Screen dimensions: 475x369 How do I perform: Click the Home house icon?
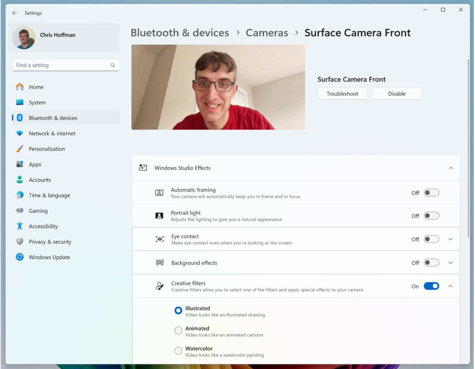tap(20, 87)
